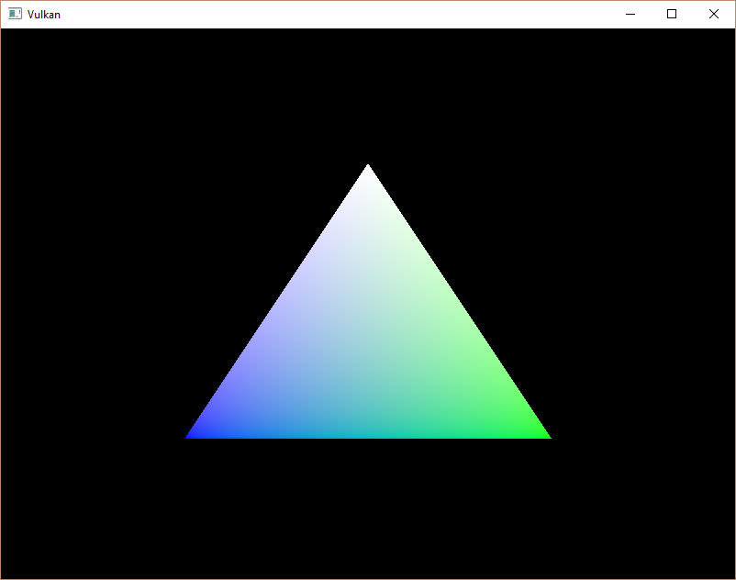Click the cyan midpoint of triangle's bottom edge
The image size is (736, 580).
[x=368, y=433]
